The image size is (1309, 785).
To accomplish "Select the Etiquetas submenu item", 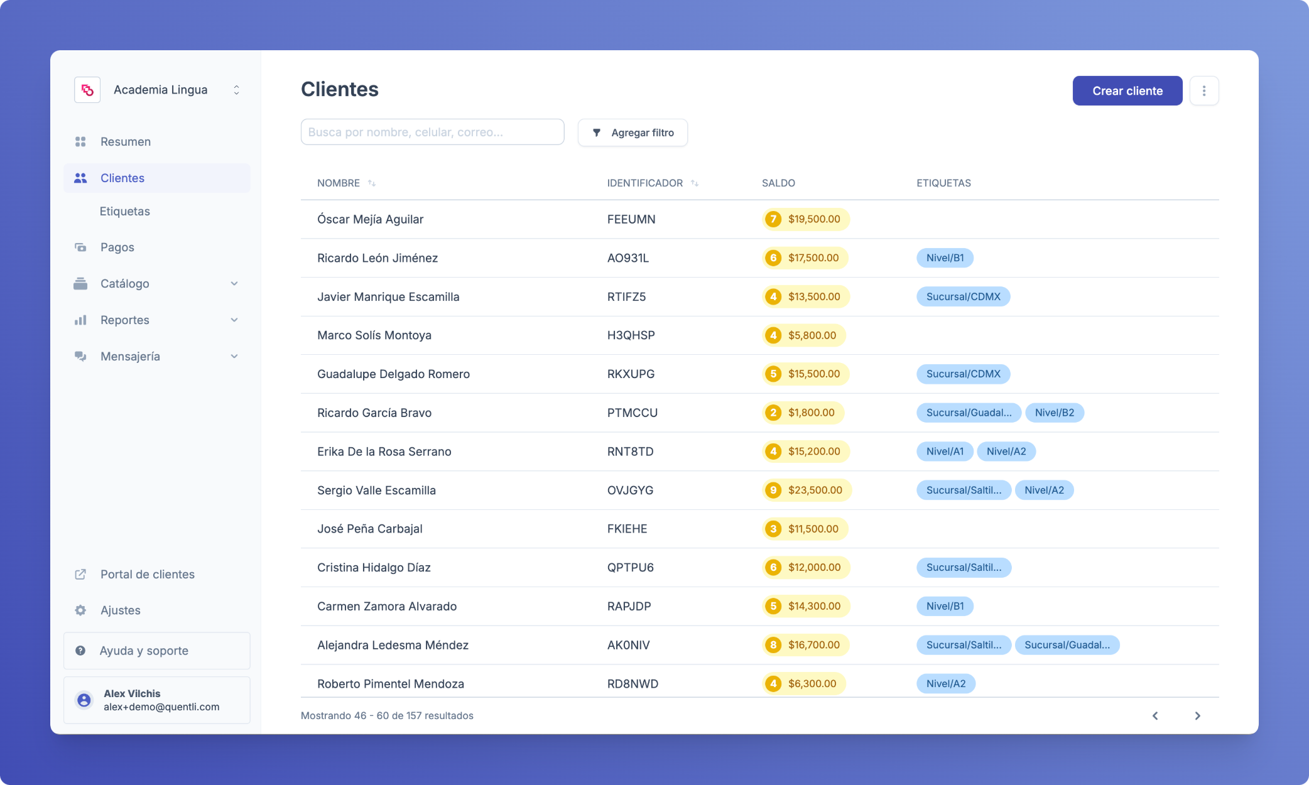I will click(x=124, y=212).
